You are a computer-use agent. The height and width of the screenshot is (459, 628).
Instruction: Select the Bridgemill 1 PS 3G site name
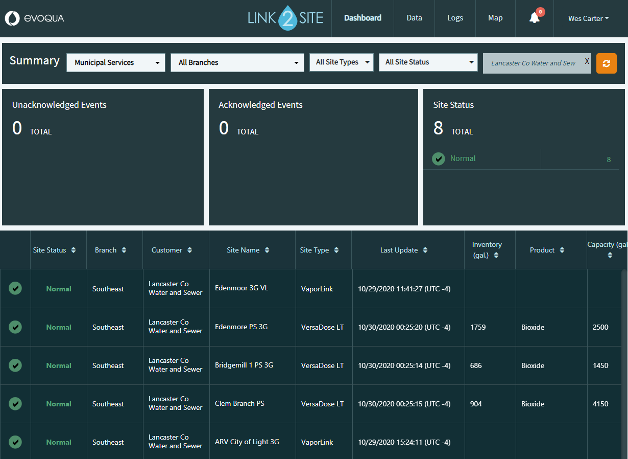(244, 365)
